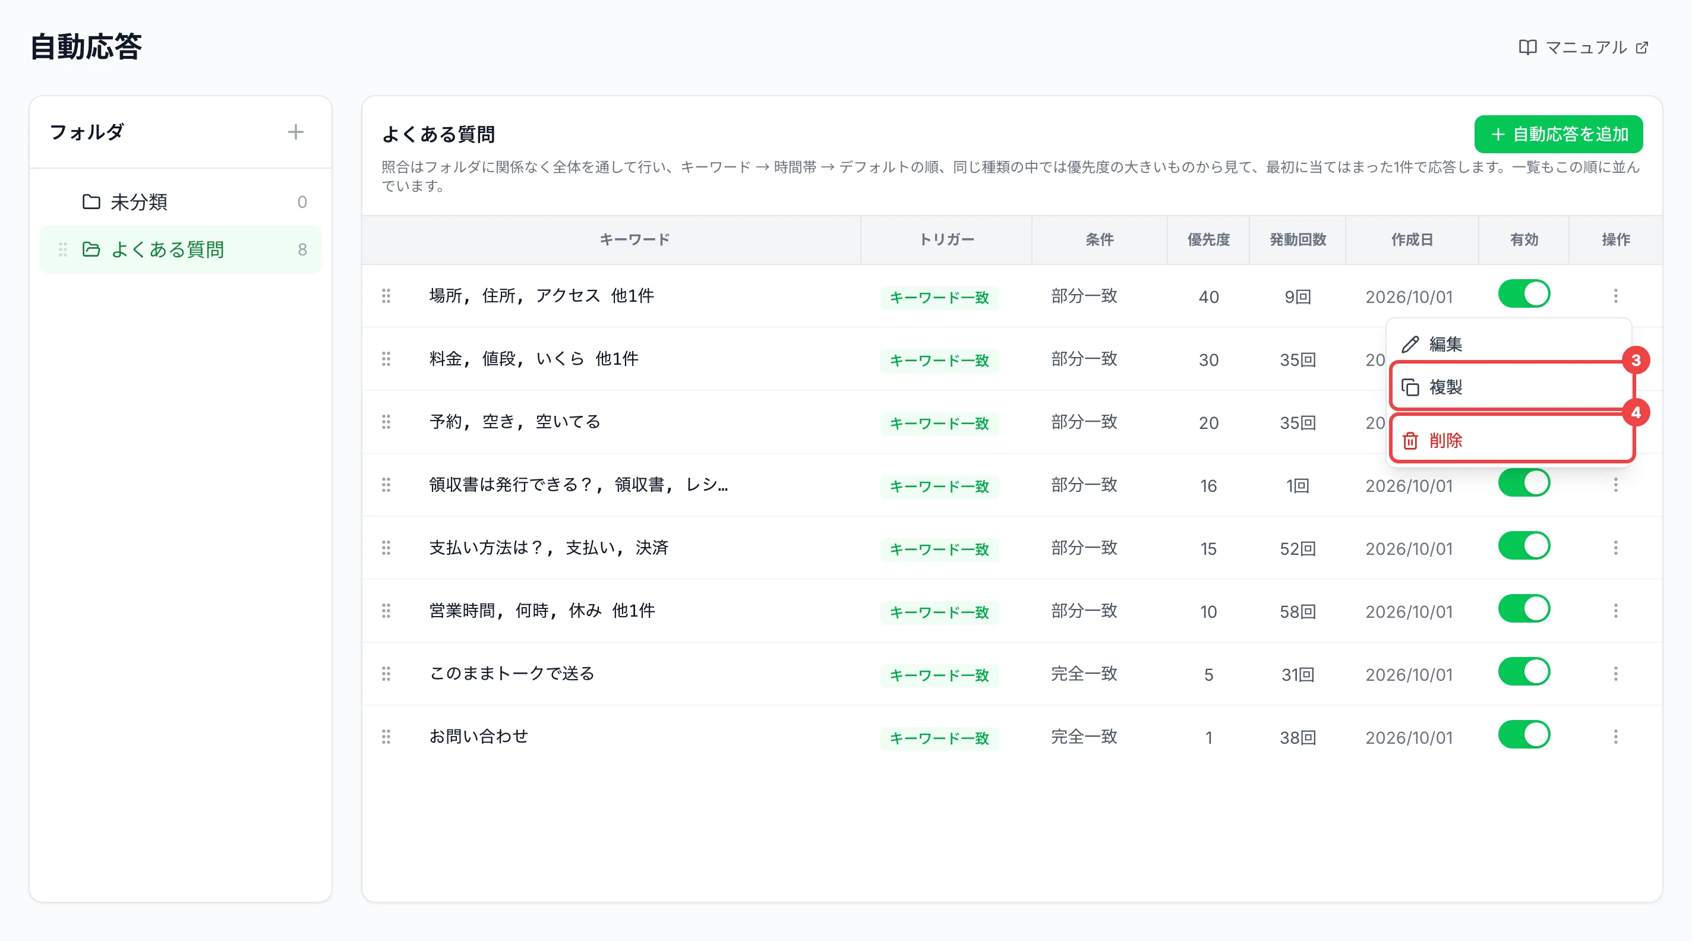Viewport: 1692px width, 941px height.
Task: Click the 優先度 column header
Action: [1208, 241]
